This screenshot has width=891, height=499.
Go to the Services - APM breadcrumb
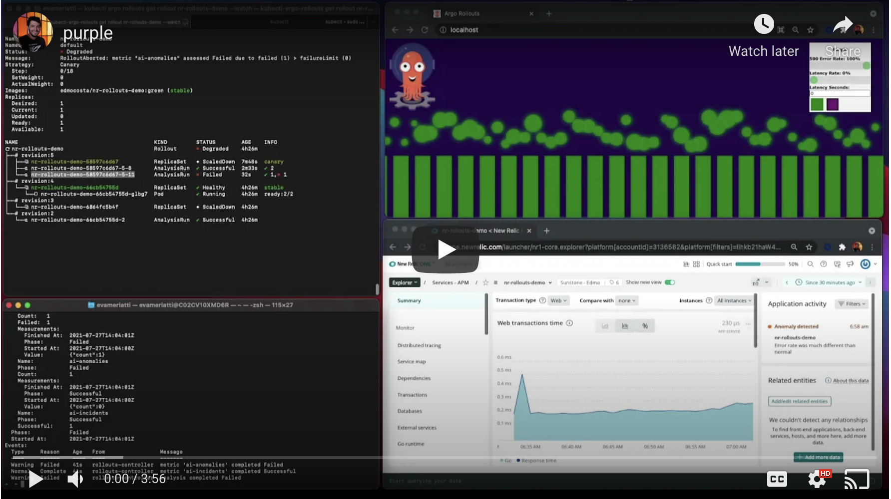coord(450,282)
